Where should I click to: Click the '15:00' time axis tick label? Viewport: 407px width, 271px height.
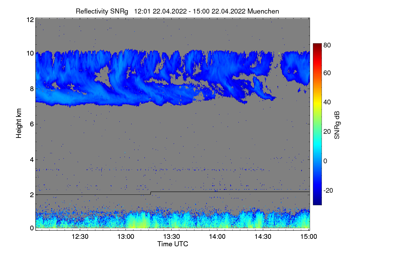pos(309,236)
